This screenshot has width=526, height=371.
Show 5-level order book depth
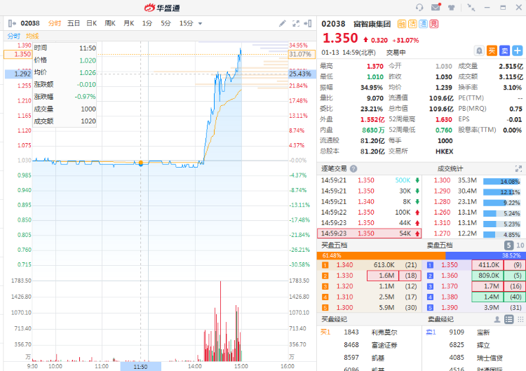pyautogui.click(x=508, y=245)
